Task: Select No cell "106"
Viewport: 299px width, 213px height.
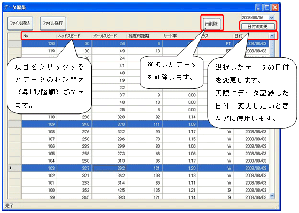Action: (x=39, y=146)
